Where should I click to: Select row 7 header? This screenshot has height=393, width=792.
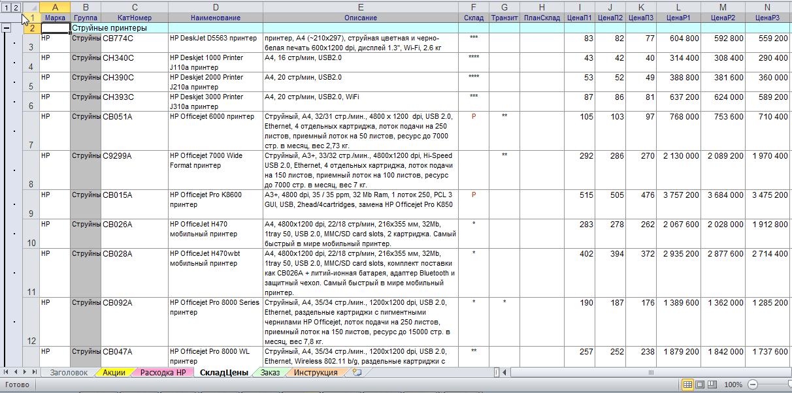point(31,131)
